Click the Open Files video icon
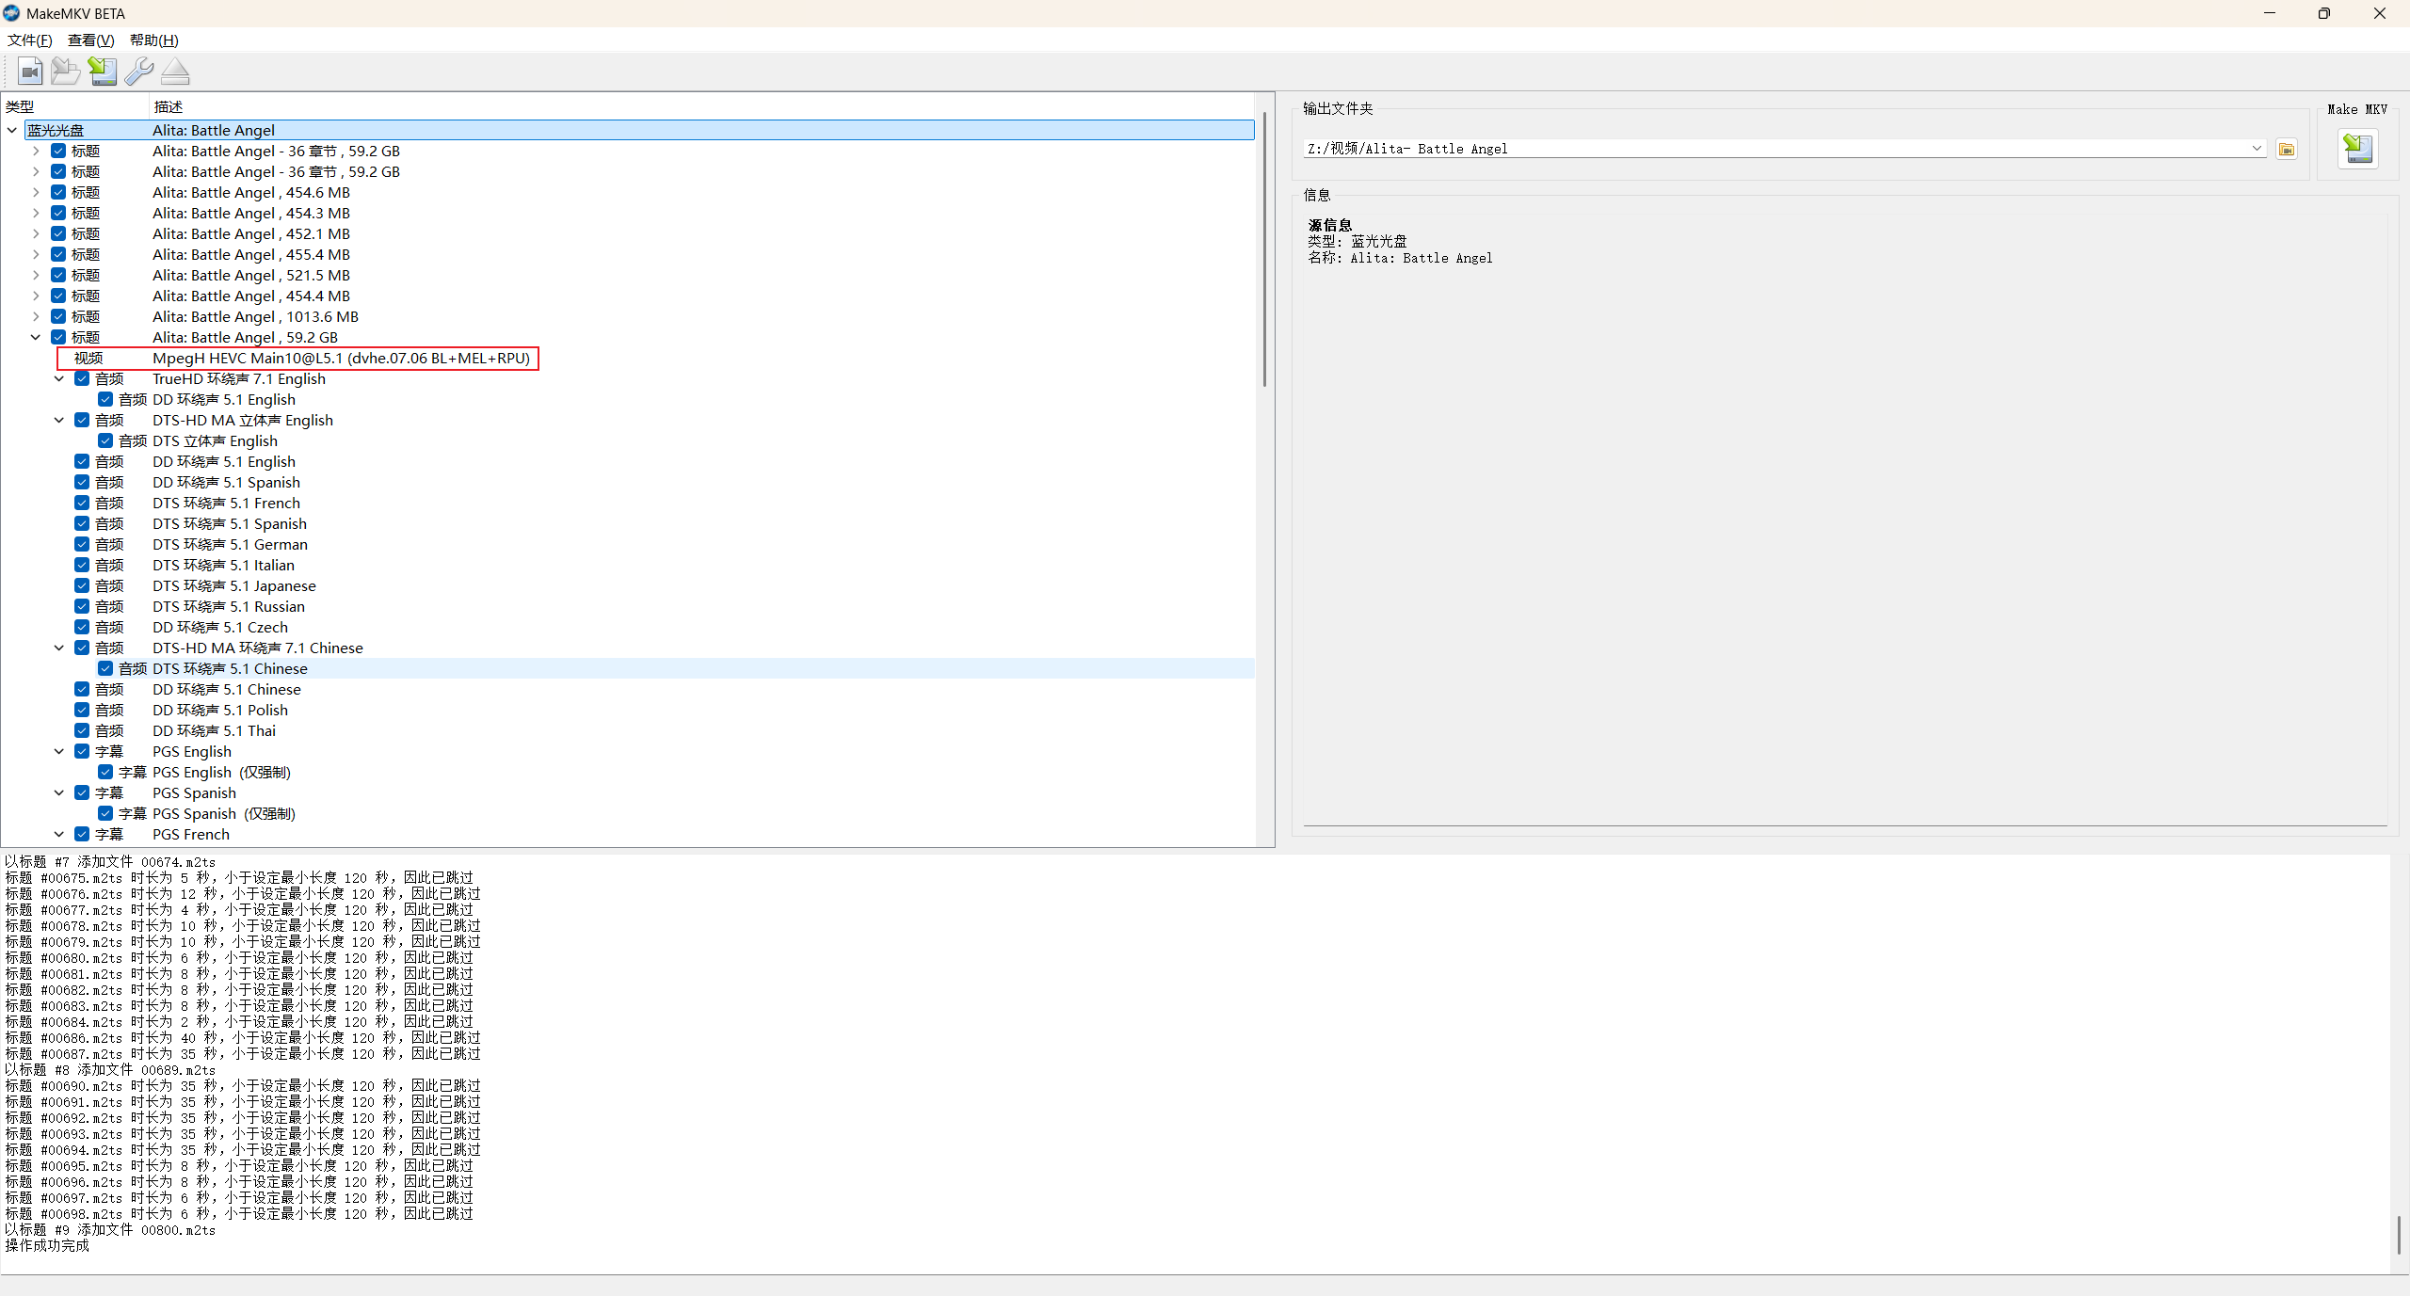Image resolution: width=2410 pixels, height=1296 pixels. [x=29, y=72]
